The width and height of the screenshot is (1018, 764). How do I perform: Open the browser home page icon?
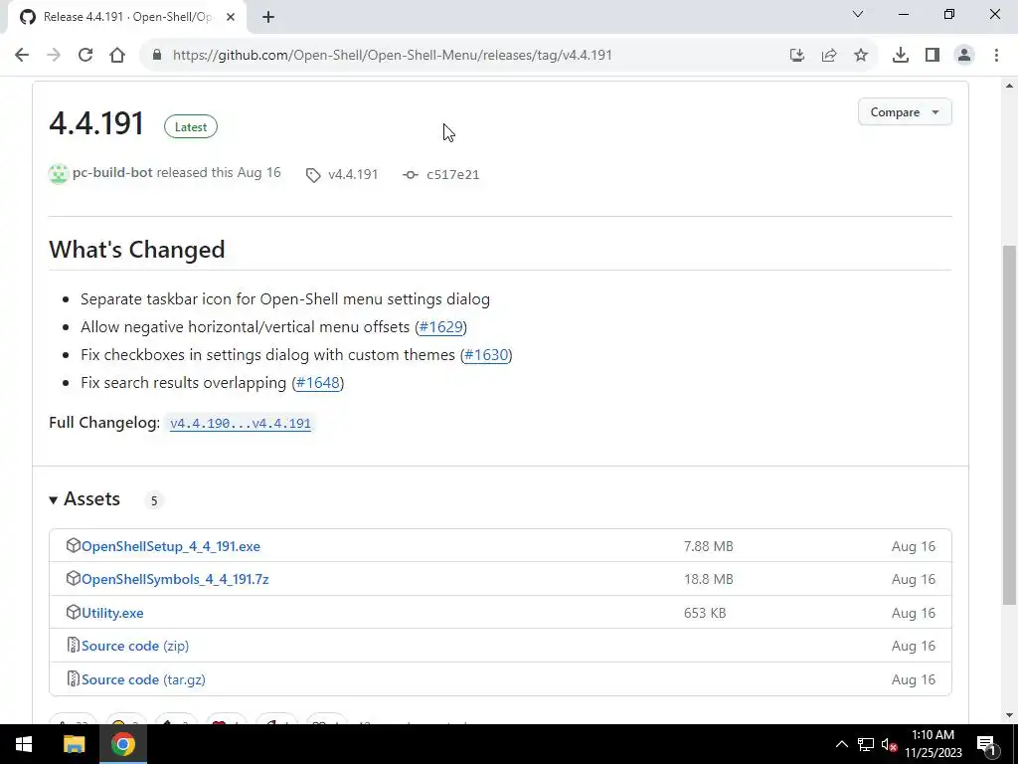click(117, 56)
